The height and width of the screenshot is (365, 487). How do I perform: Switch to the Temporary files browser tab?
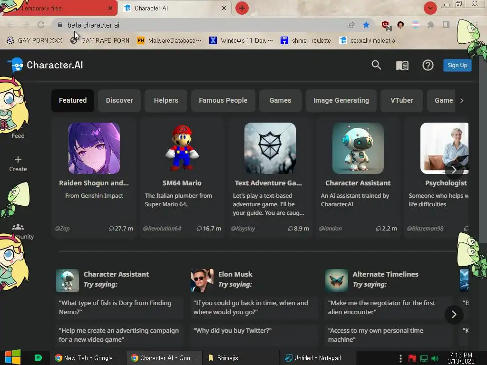59,8
